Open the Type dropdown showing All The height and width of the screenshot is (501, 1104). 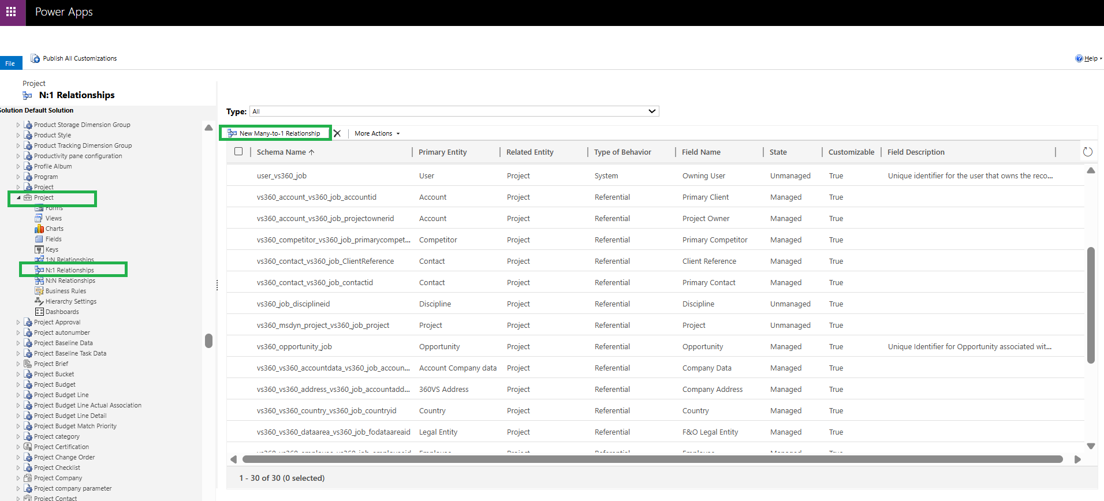[x=454, y=111]
